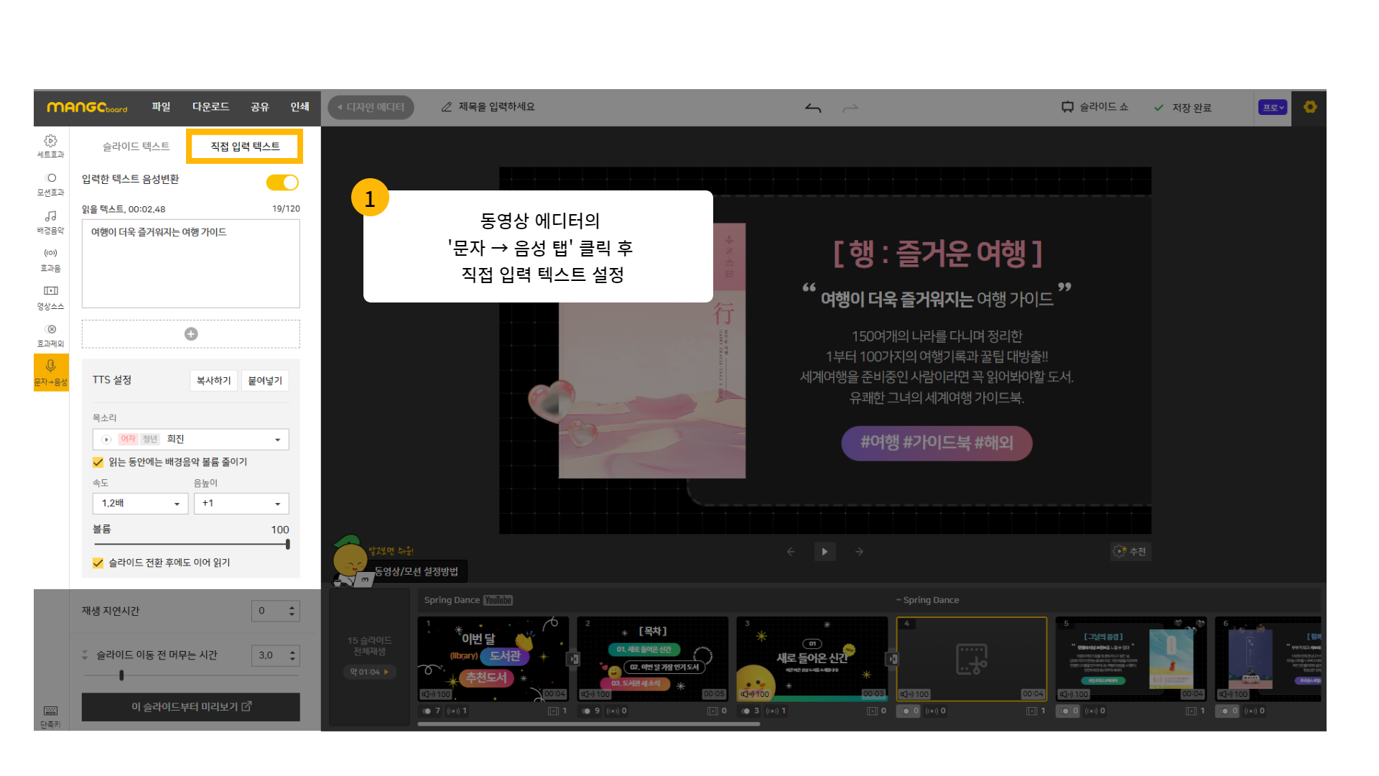1379x776 pixels.
Task: Click the add-video icon in slide 4
Action: [971, 659]
